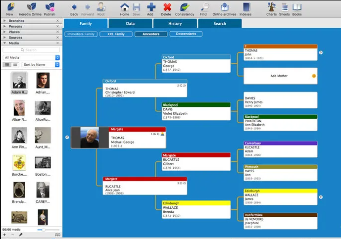
Task: Open Online archives
Action: click(x=225, y=7)
